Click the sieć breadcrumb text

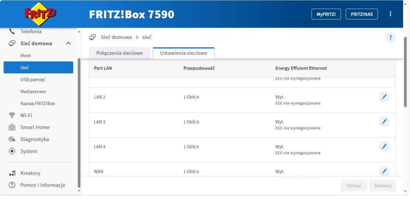click(147, 37)
